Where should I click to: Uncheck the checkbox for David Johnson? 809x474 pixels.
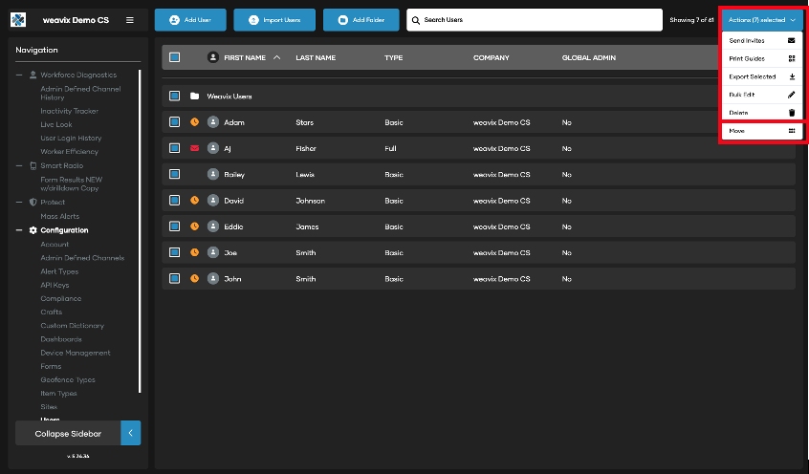(174, 201)
